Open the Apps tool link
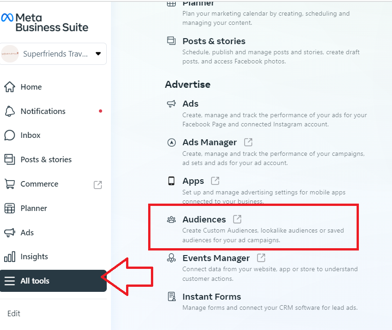Viewport: 392px width, 330px height. (x=193, y=181)
